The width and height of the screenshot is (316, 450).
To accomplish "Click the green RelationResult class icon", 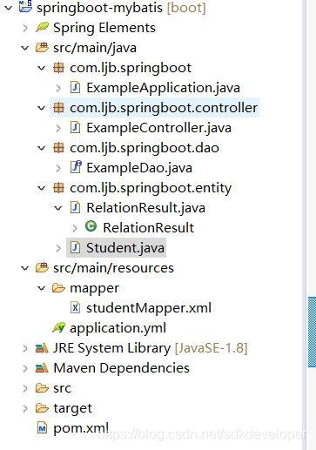I will [x=91, y=226].
